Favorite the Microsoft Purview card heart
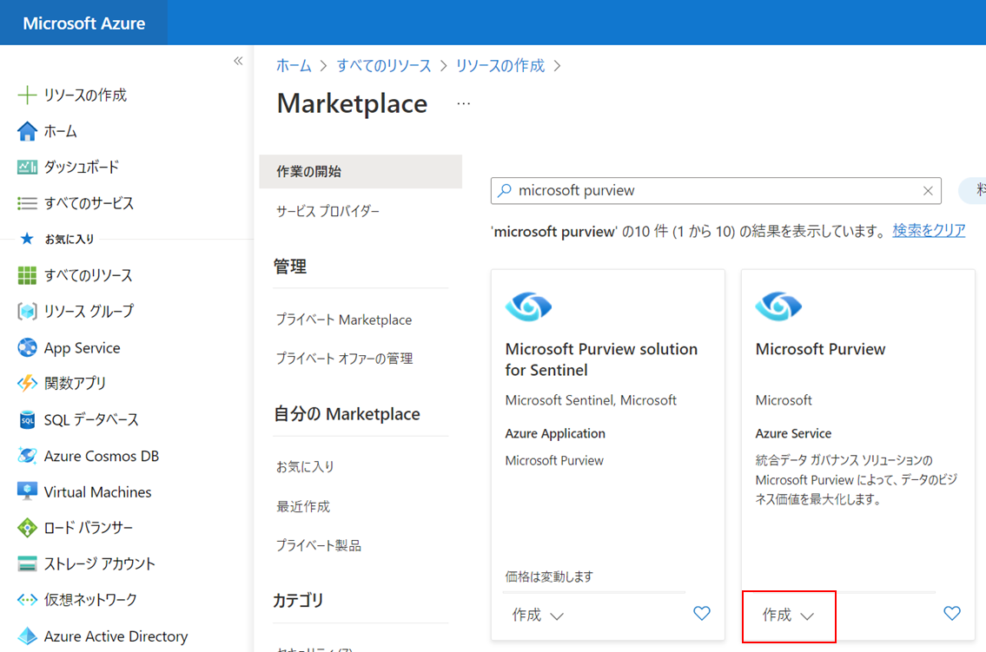The image size is (986, 652). pyautogui.click(x=952, y=613)
